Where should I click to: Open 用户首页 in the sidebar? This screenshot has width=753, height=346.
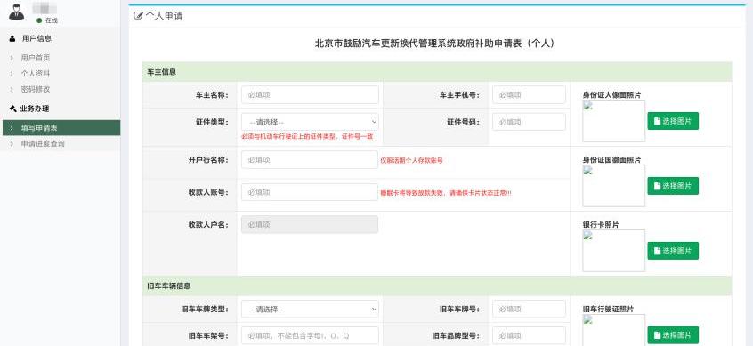point(35,58)
